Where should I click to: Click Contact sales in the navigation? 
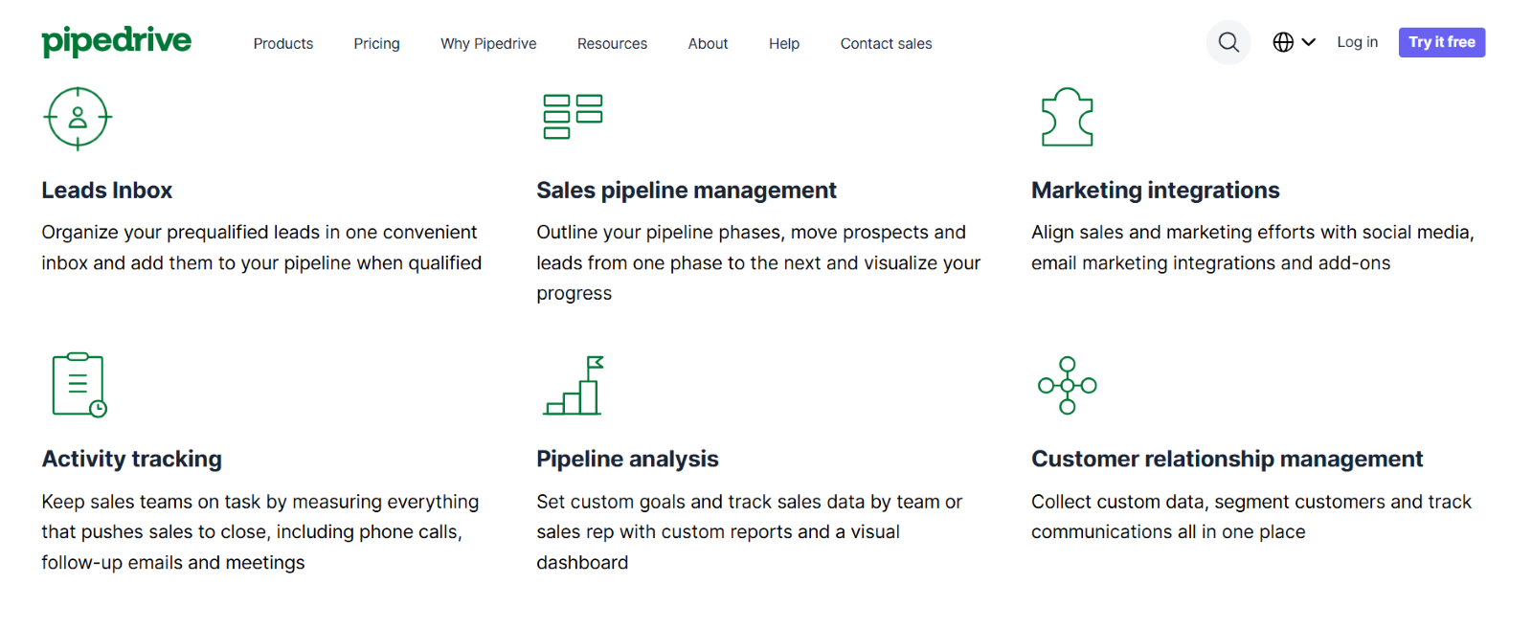click(886, 43)
